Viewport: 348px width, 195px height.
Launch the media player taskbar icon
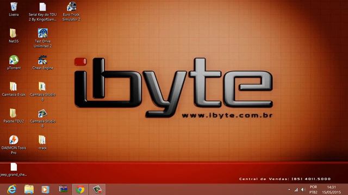pyautogui.click(x=45, y=190)
